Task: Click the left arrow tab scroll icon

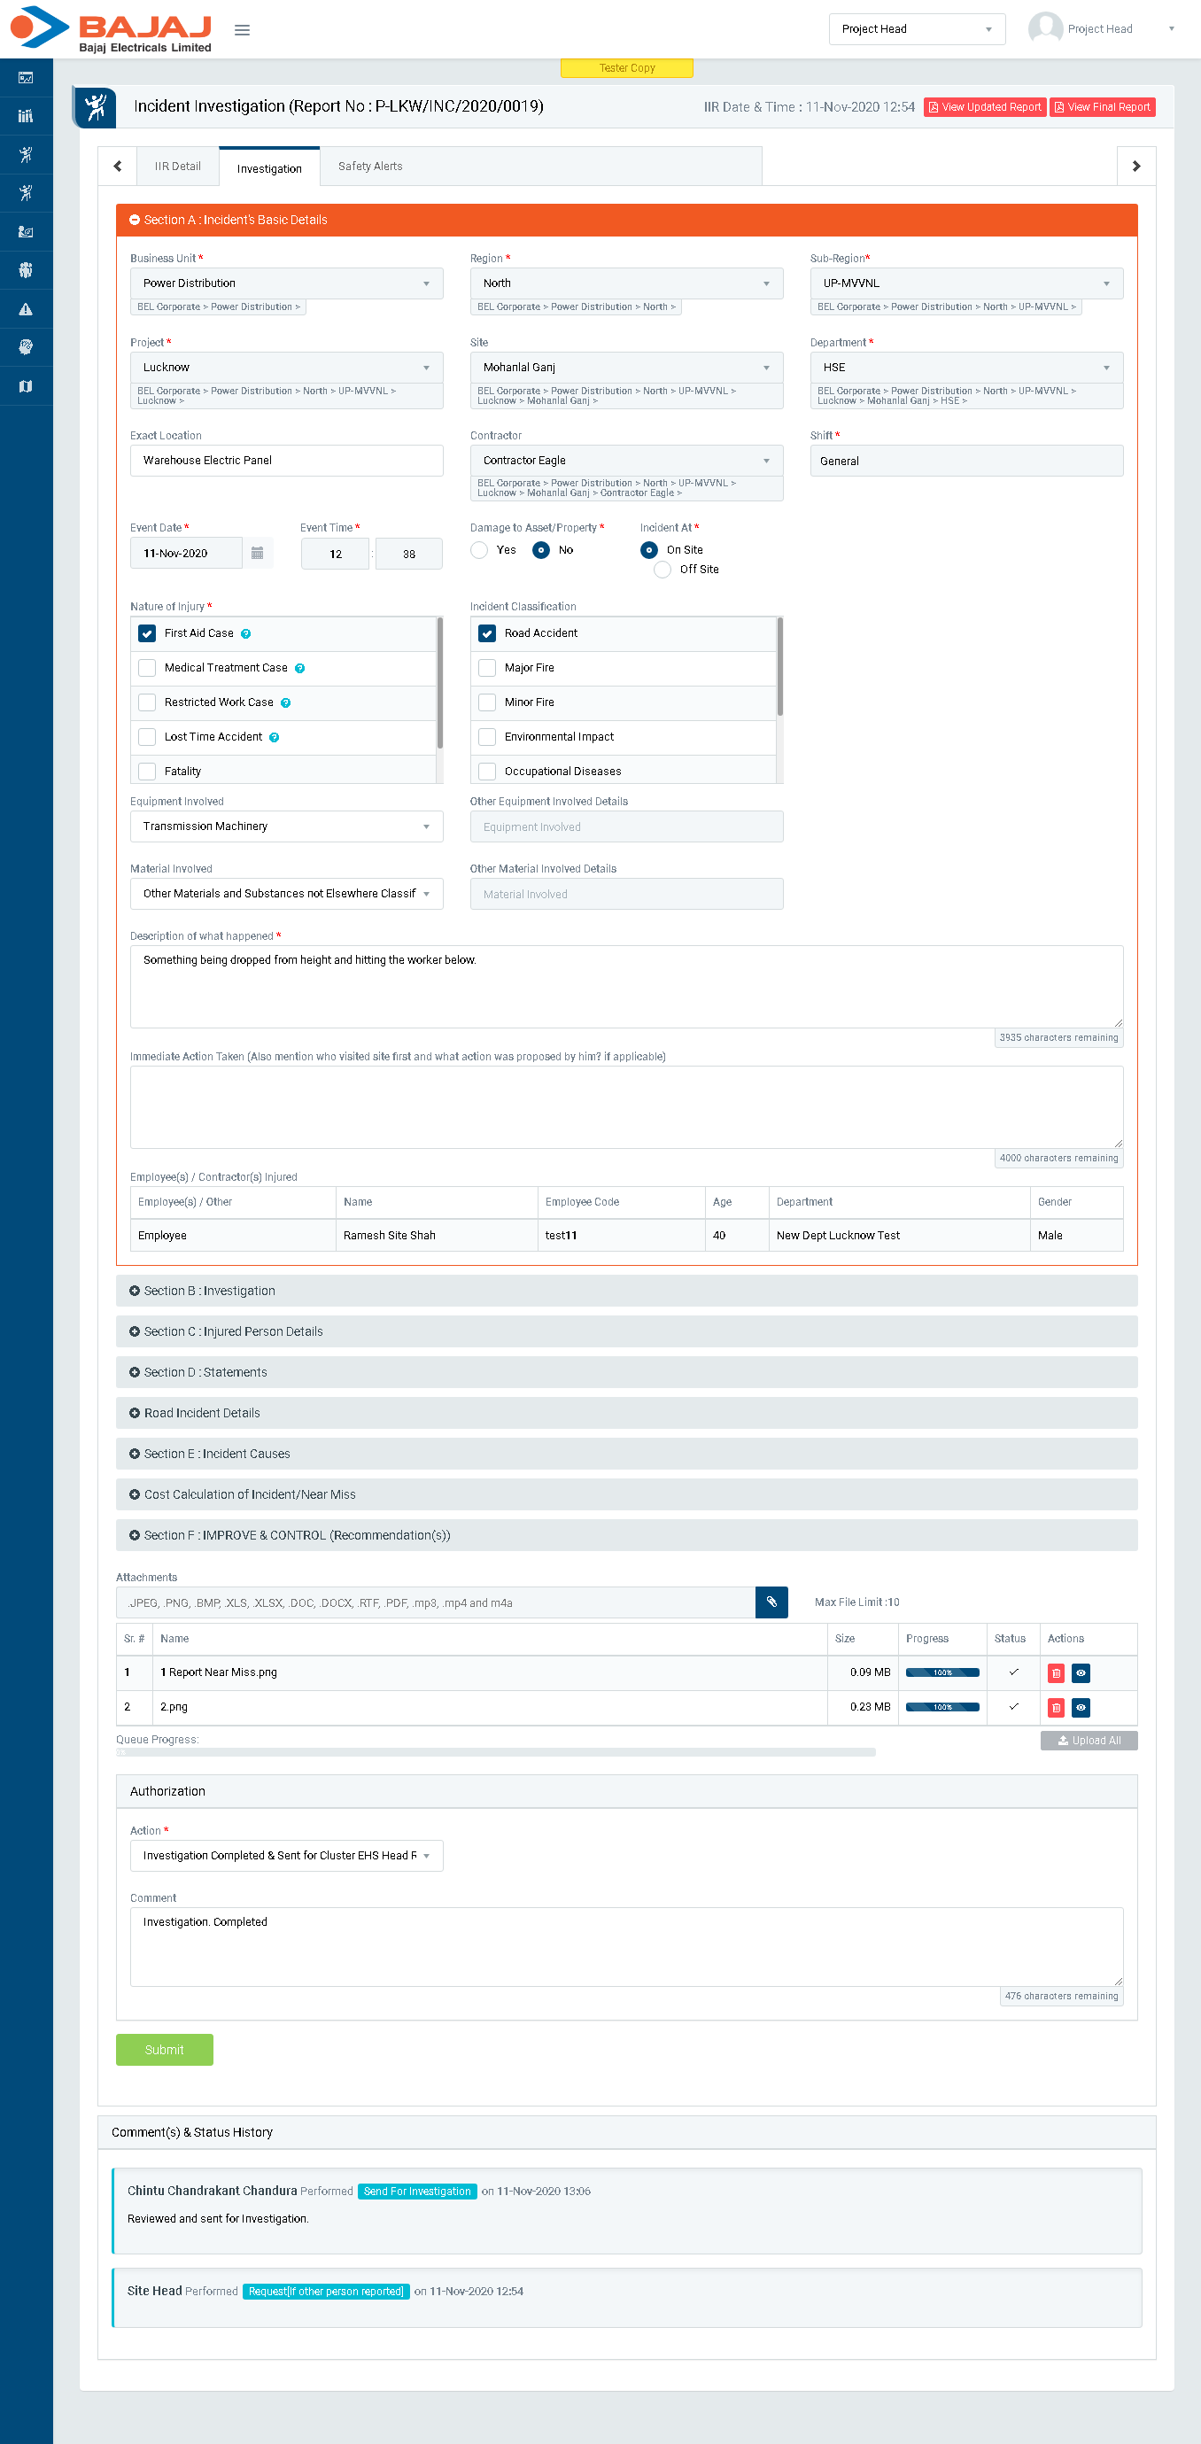Action: click(118, 166)
